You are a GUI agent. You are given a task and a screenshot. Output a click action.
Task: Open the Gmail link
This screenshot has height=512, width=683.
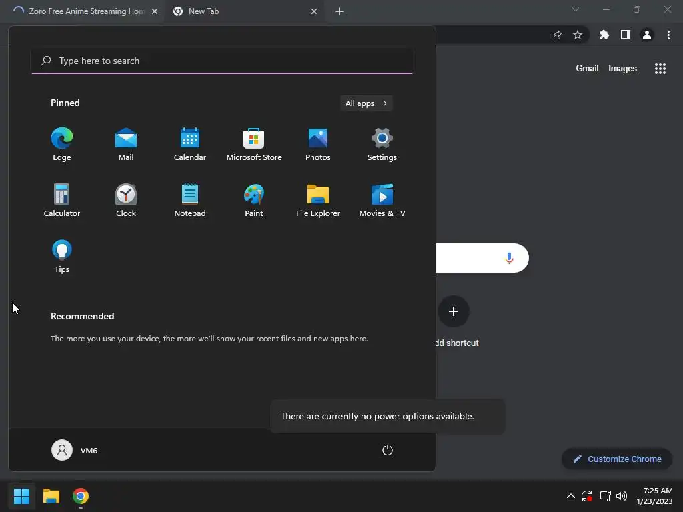pyautogui.click(x=587, y=69)
